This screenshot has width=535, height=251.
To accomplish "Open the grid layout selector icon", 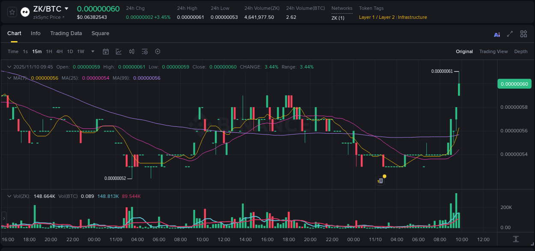I will click(x=523, y=34).
